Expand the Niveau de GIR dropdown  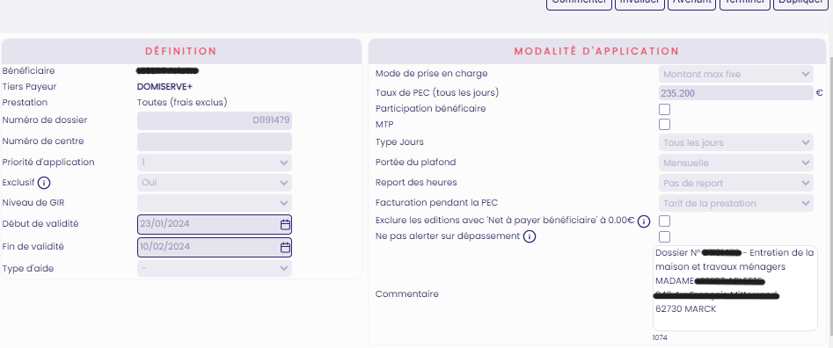click(215, 203)
